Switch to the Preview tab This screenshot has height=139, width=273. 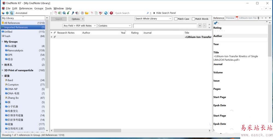click(230, 18)
